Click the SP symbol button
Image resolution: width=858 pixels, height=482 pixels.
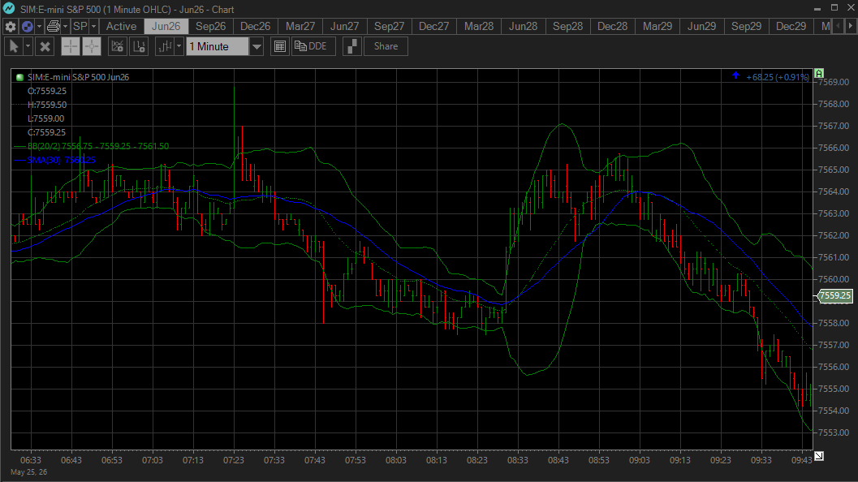[x=80, y=26]
